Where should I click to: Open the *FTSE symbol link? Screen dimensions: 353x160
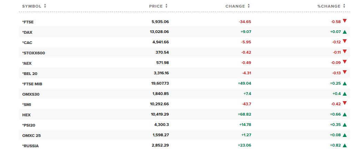(28, 22)
